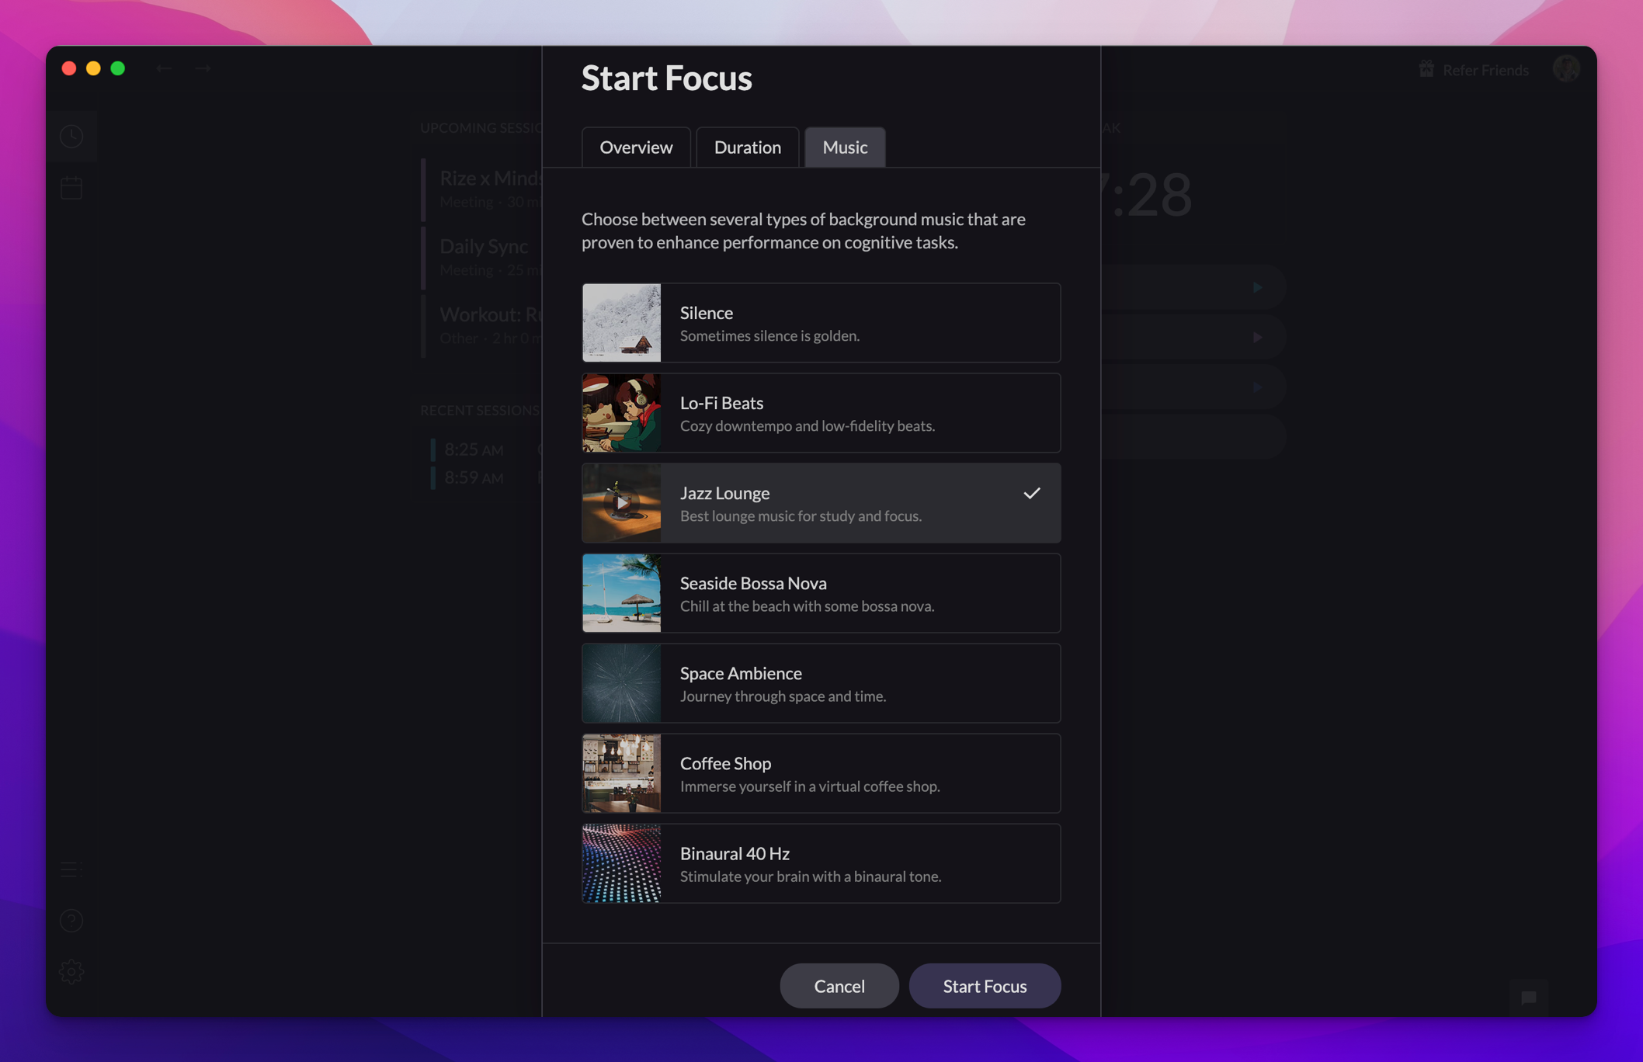Click the Start Focus button

[985, 986]
